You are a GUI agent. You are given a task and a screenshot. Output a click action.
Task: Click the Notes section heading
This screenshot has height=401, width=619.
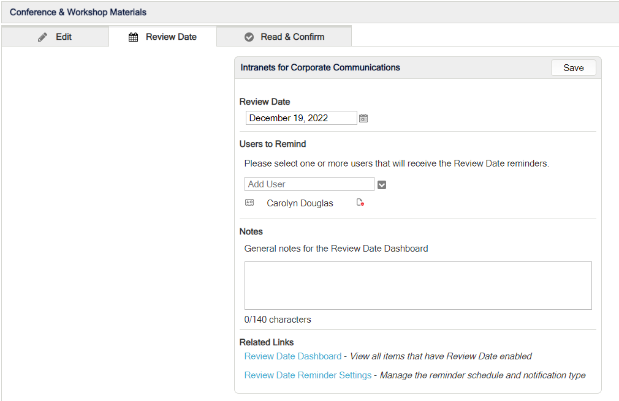pyautogui.click(x=251, y=231)
